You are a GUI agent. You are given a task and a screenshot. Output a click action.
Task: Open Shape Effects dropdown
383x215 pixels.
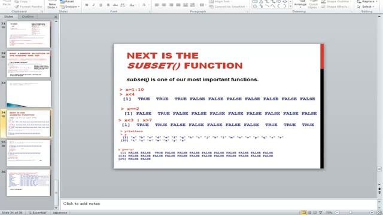point(335,7)
